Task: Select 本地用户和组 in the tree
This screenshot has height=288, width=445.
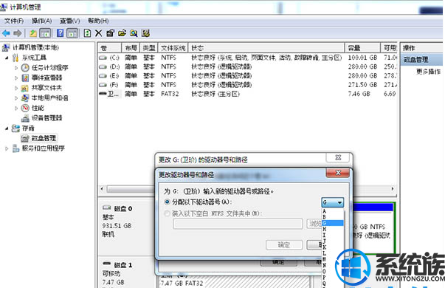Action: (49, 98)
